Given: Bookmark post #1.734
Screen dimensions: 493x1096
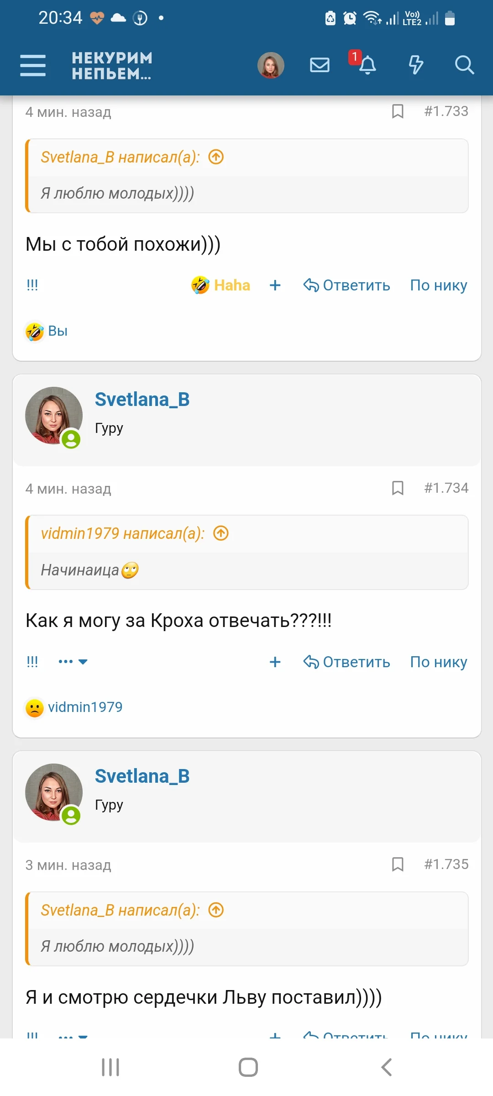Looking at the screenshot, I should 398,488.
